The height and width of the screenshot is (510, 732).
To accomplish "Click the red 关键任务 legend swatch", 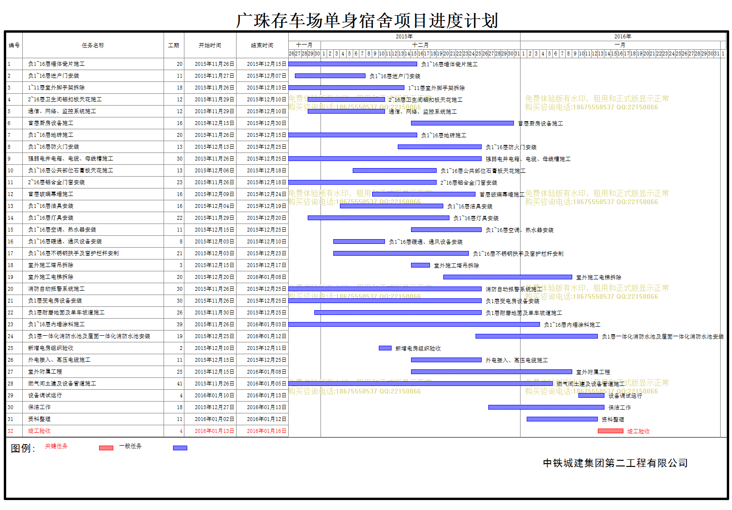I will 106,448.
